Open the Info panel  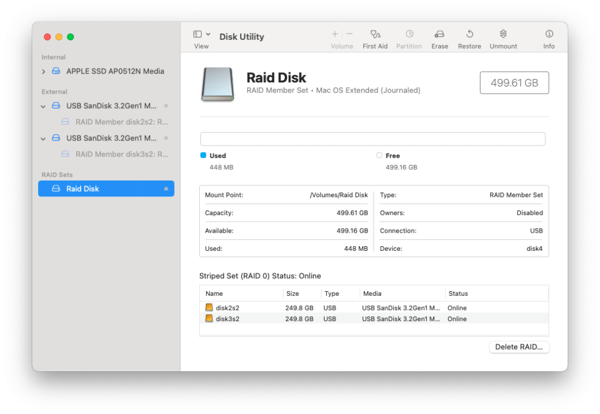tap(549, 35)
